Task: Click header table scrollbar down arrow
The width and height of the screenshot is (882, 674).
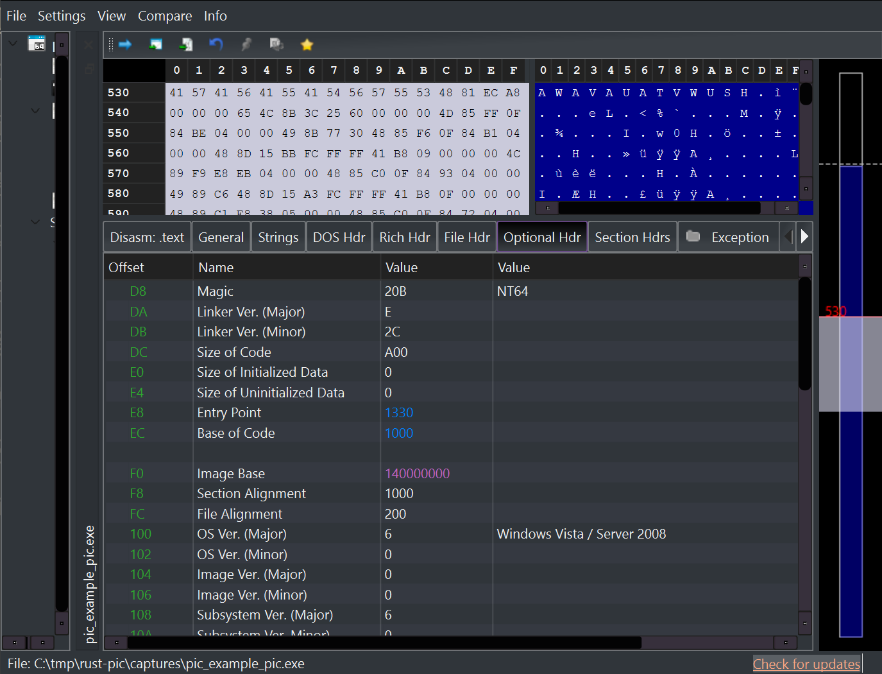Action: pos(805,623)
